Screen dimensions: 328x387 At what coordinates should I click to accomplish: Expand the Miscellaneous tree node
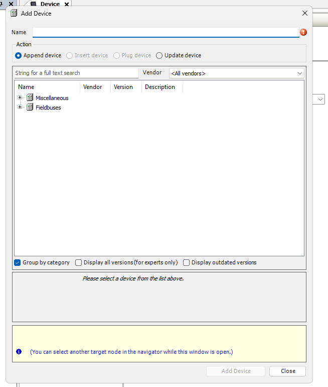pyautogui.click(x=20, y=97)
